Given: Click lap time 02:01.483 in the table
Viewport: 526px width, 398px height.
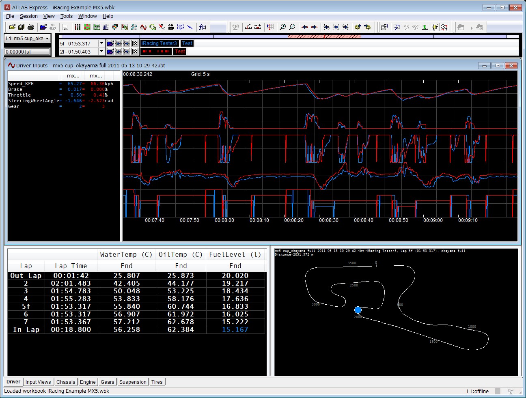Looking at the screenshot, I should tap(71, 283).
